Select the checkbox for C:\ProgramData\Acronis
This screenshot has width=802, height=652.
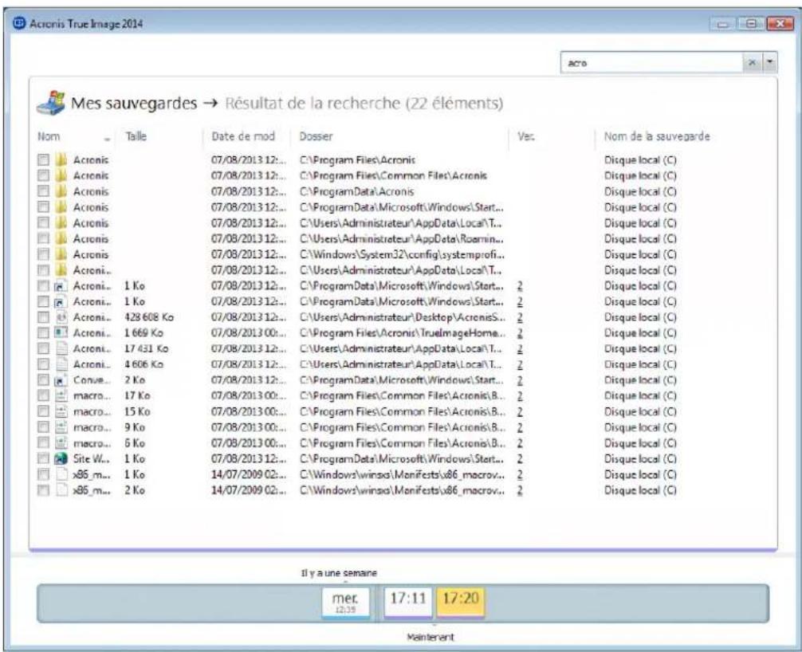tap(44, 191)
